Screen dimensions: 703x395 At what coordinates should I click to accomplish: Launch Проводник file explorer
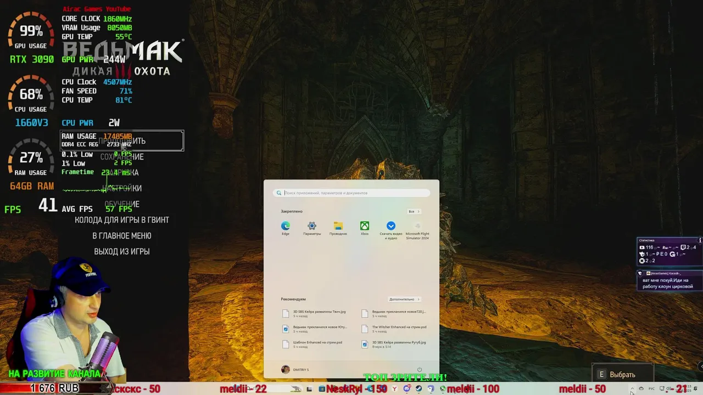coord(338,228)
